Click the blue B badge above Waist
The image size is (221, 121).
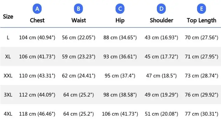pos(78,9)
